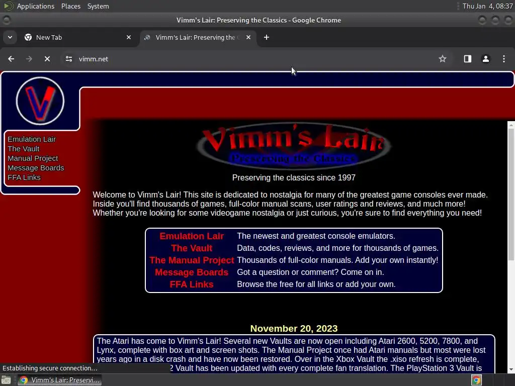Viewport: 515px width, 386px height.
Task: Click the red Message Boards table link
Action: click(x=192, y=272)
